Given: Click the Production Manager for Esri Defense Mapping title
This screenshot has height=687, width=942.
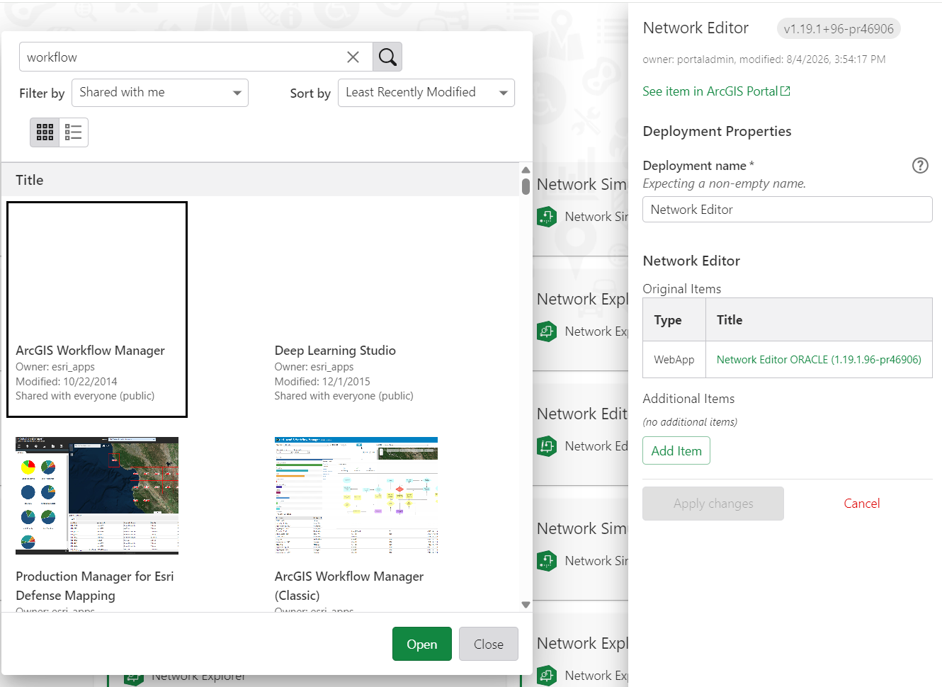Looking at the screenshot, I should point(95,586).
